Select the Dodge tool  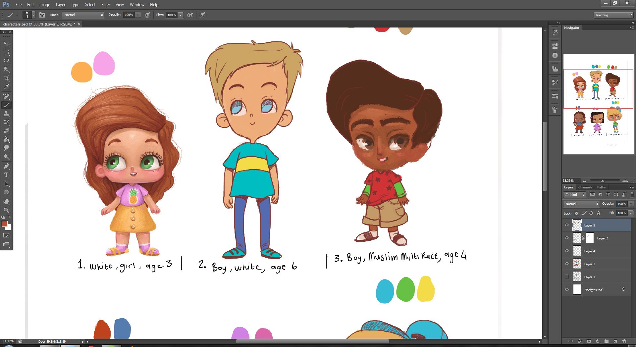point(6,157)
